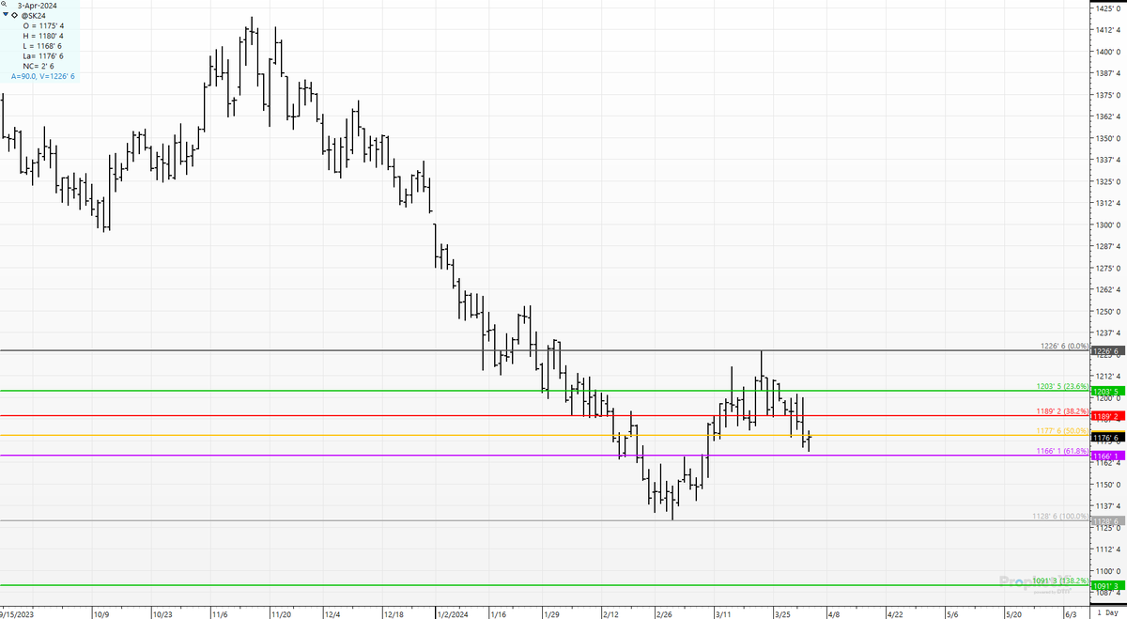Click the 4/22 date axis label
The image size is (1127, 619).
[x=894, y=615]
